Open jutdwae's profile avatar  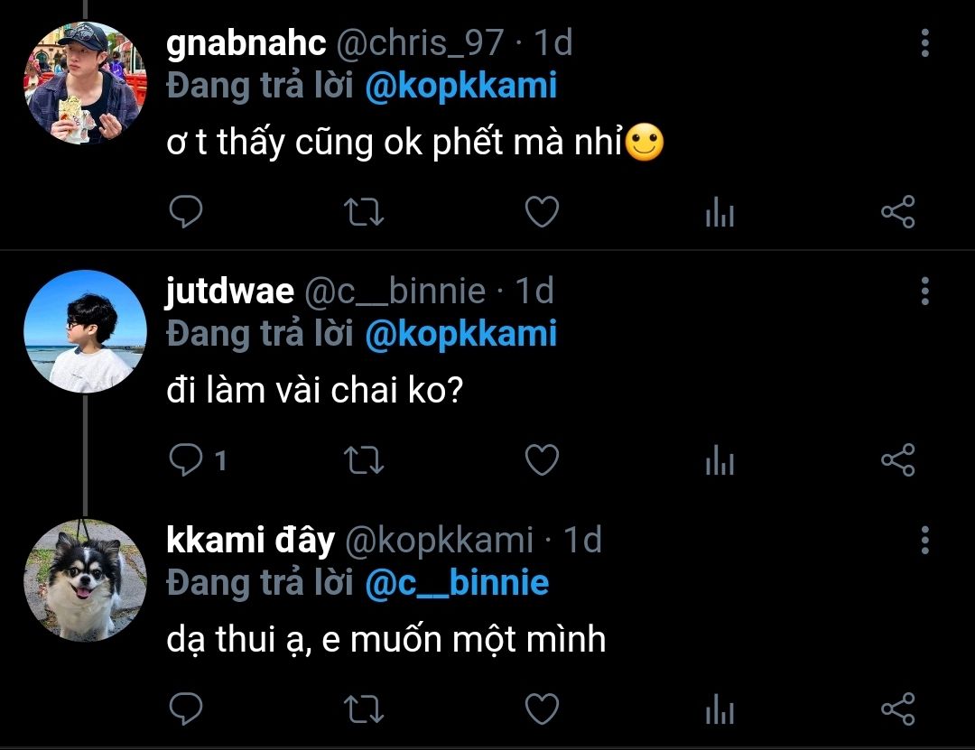(x=84, y=331)
